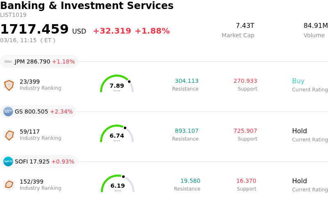This screenshot has width=328, height=200.
Task: Click the JPM company logo icon
Action: pyautogui.click(x=8, y=61)
